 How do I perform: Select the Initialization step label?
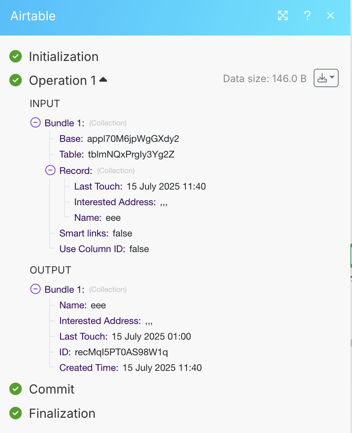(64, 57)
